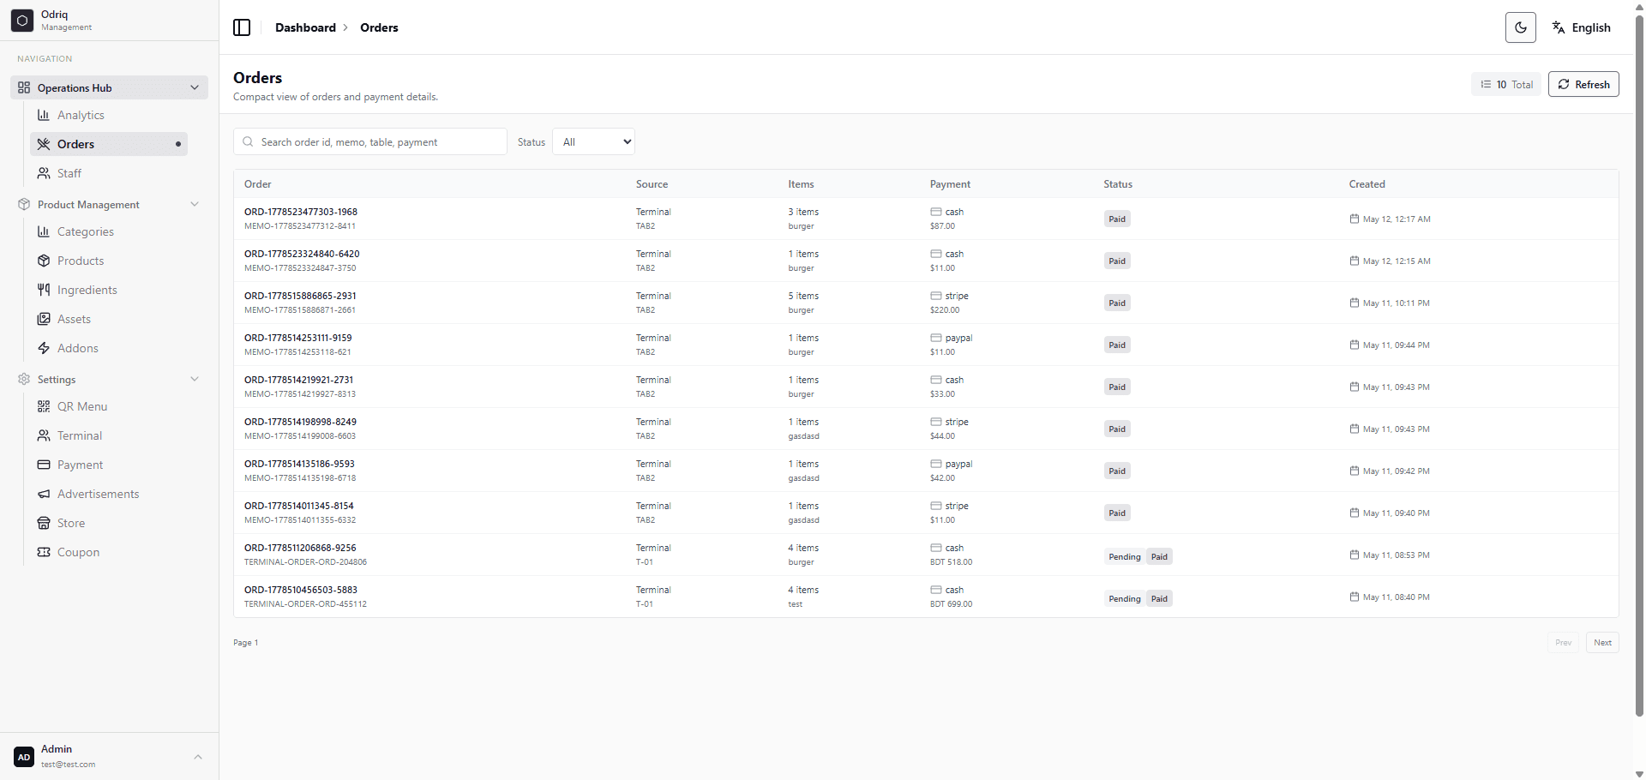Click the Terminal users icon
The height and width of the screenshot is (780, 1646).
tap(44, 435)
